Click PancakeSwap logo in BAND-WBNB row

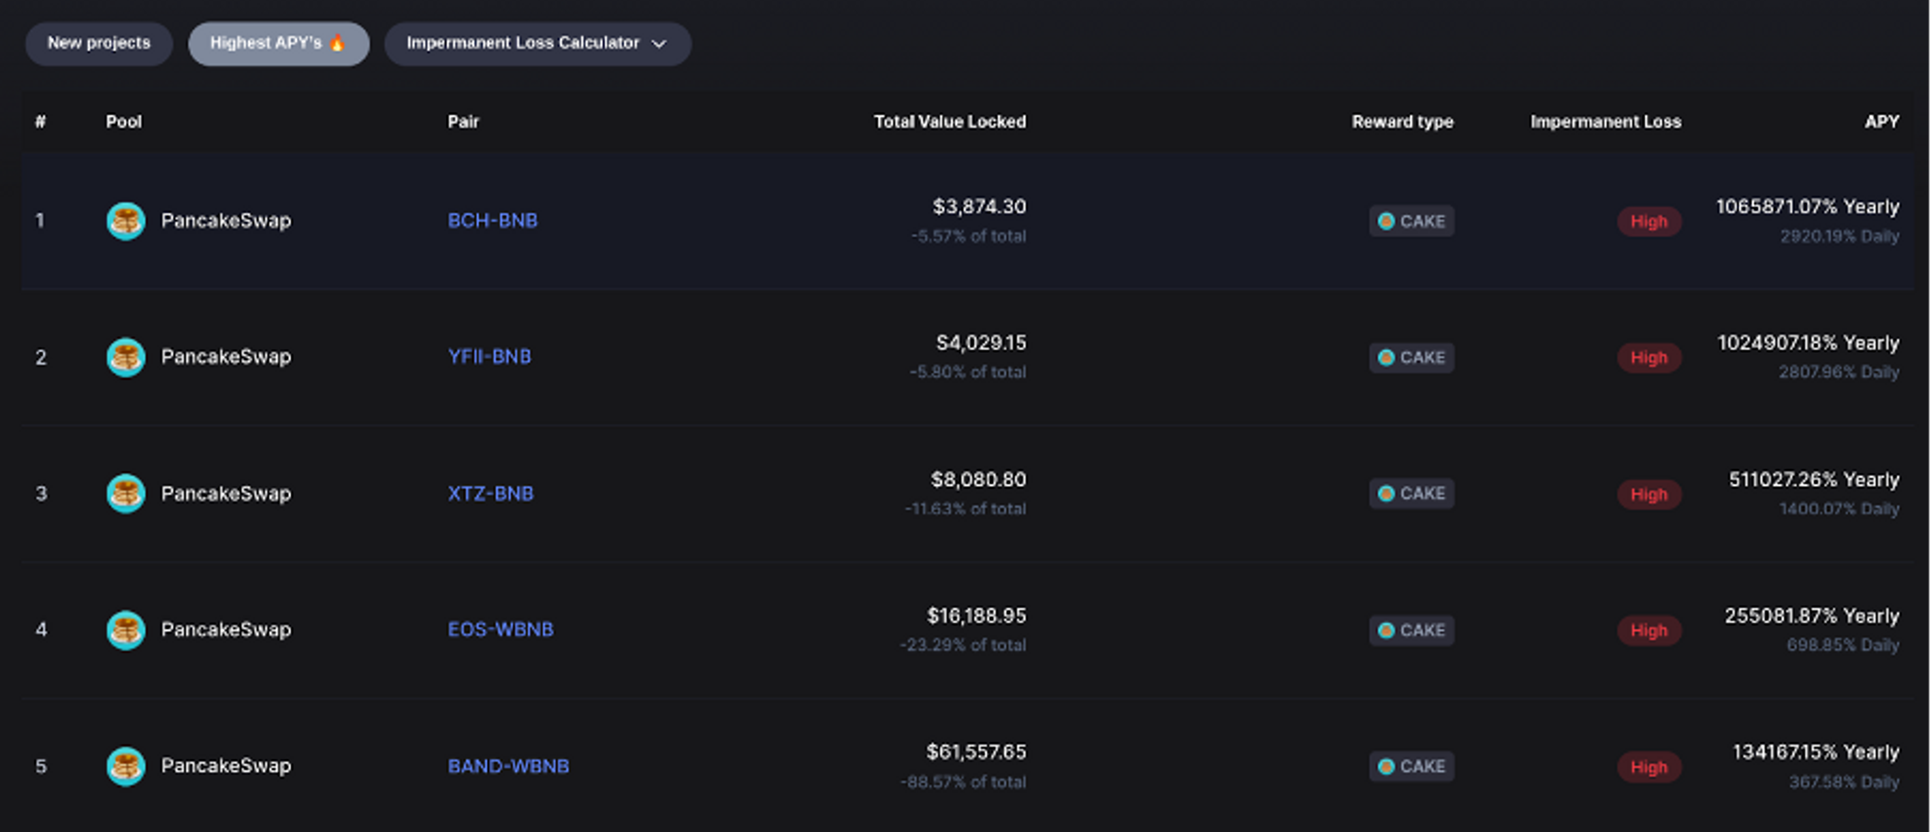pyautogui.click(x=125, y=766)
